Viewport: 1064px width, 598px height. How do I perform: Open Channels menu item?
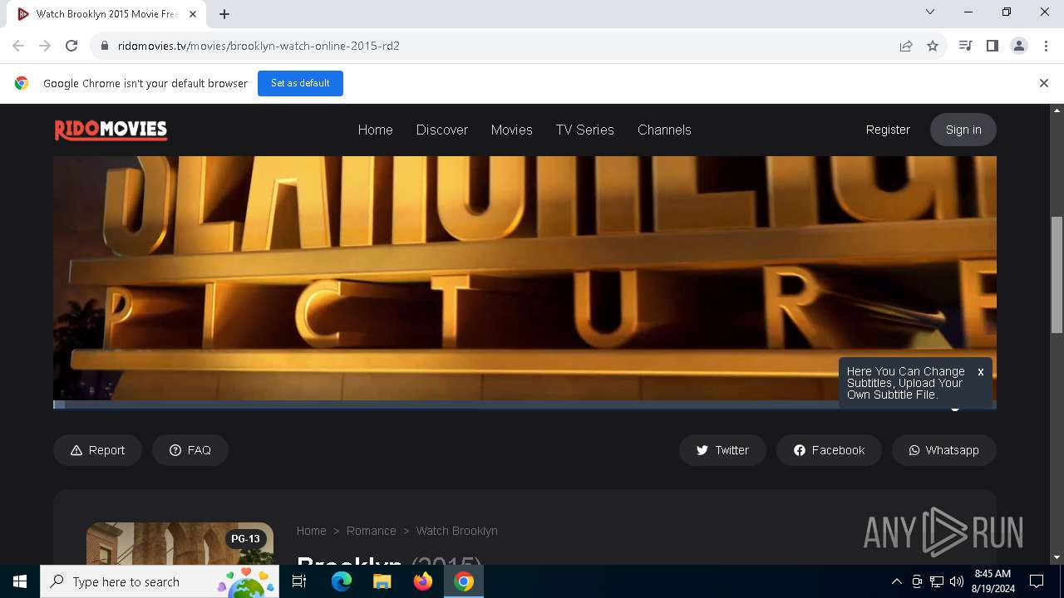coord(664,130)
